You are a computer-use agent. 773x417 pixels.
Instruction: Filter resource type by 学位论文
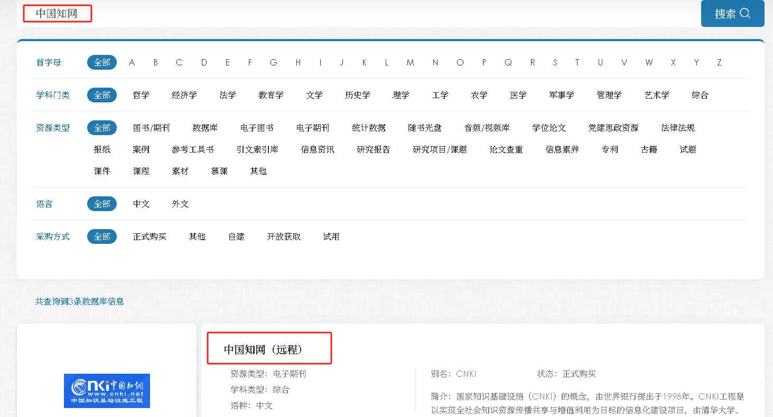[549, 128]
